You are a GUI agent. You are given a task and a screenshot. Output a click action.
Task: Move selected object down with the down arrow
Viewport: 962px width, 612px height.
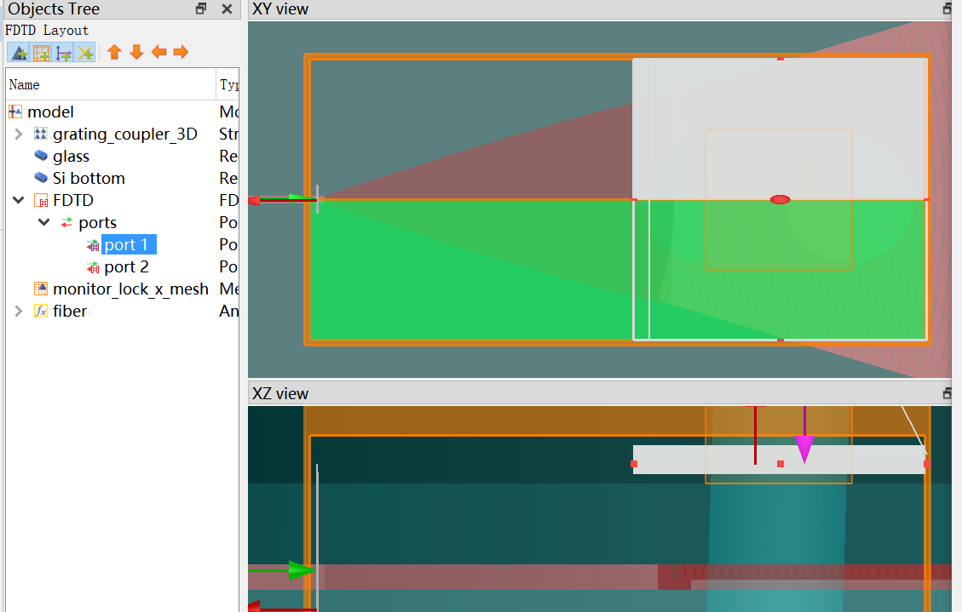pyautogui.click(x=136, y=53)
